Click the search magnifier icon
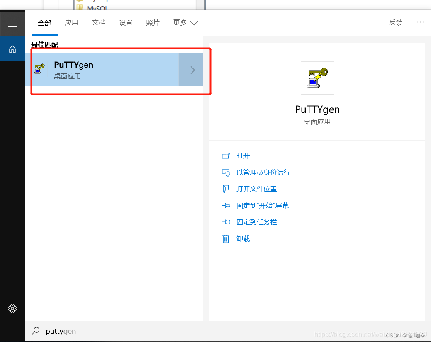This screenshot has width=431, height=342. click(35, 331)
